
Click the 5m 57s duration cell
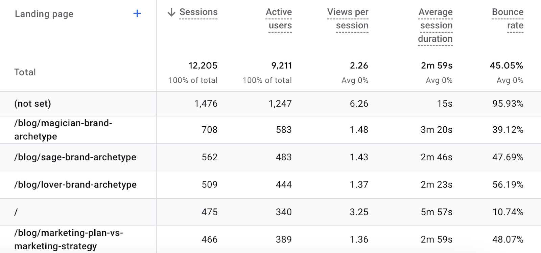click(x=437, y=212)
